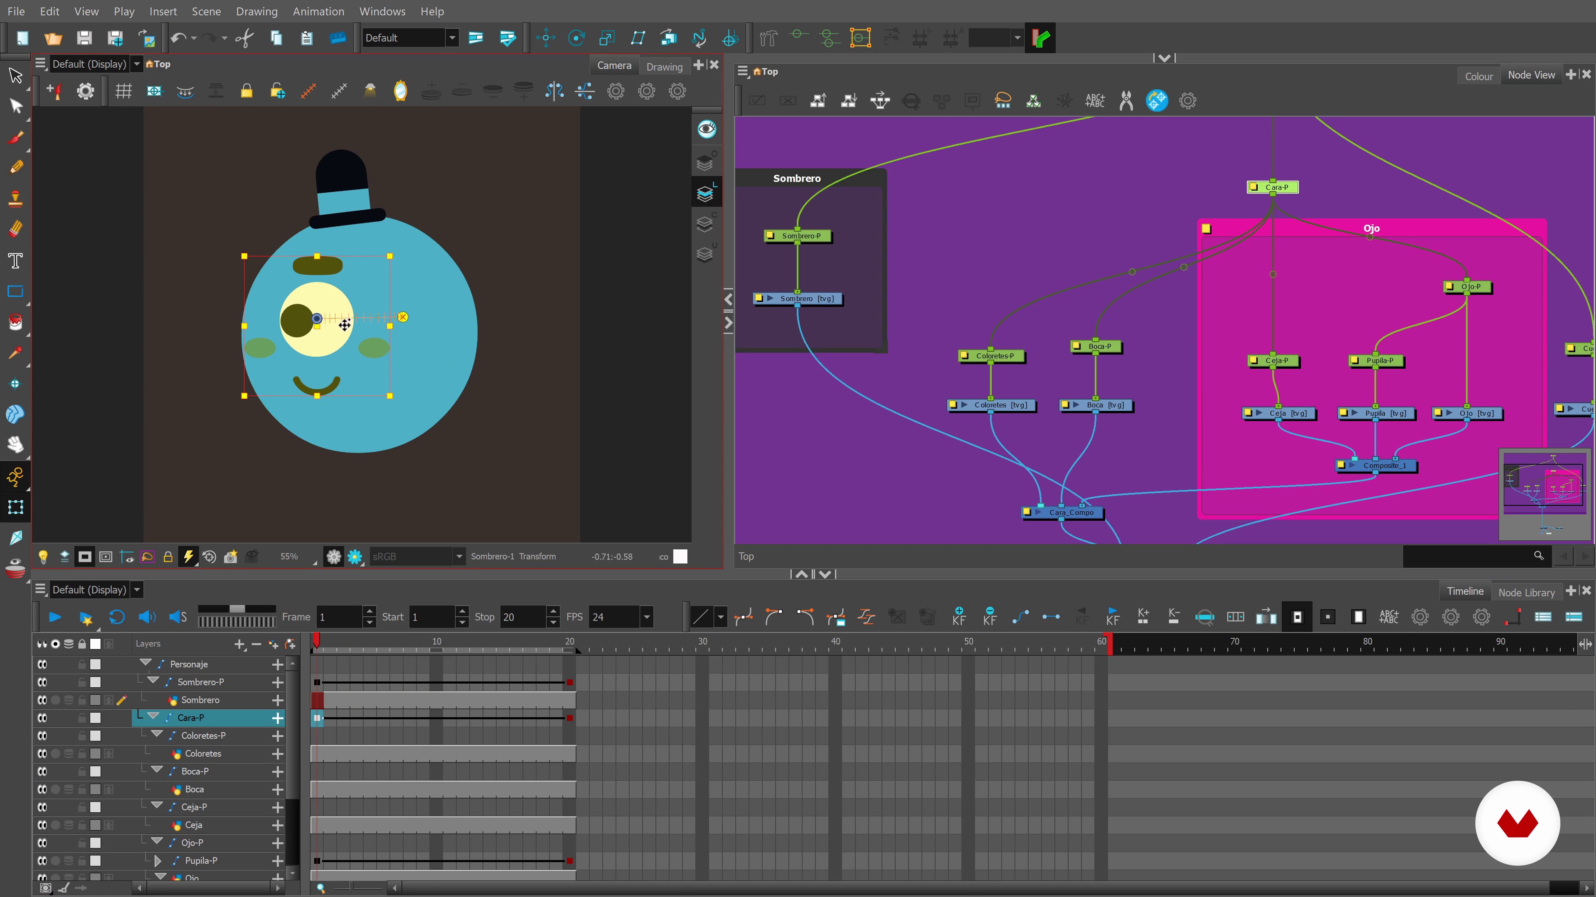
Task: Toggle visibility of Sombrero-P layer
Action: point(42,682)
